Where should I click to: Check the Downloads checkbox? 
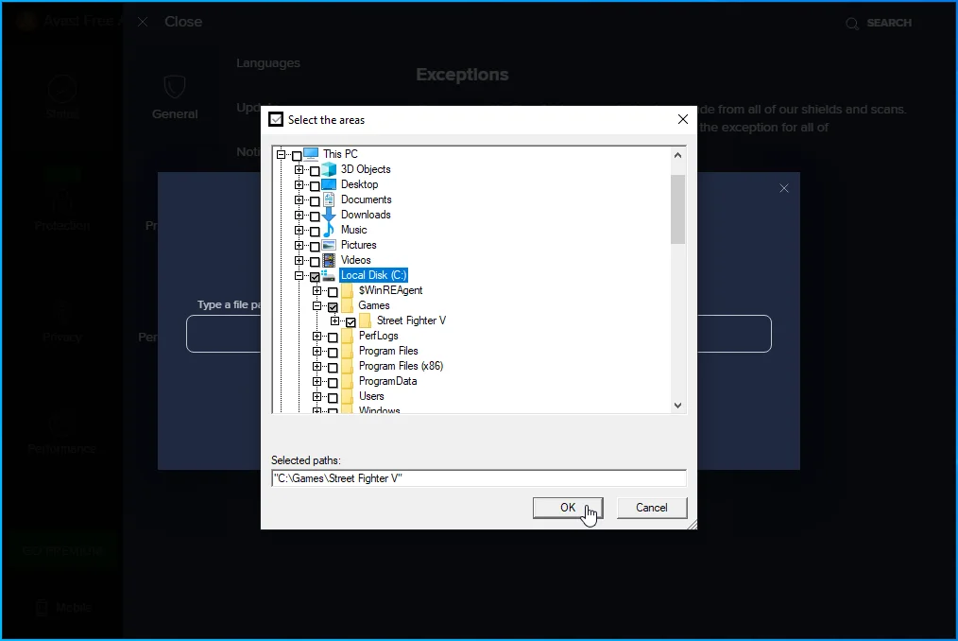(315, 216)
